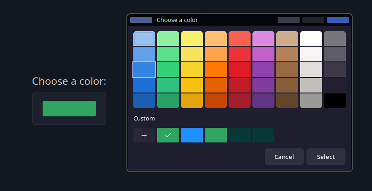Pick the pure orange swatch in middle row
This screenshot has height=191, width=372.
click(x=216, y=70)
